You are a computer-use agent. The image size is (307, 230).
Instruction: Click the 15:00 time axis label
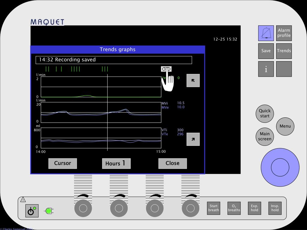[161, 151]
